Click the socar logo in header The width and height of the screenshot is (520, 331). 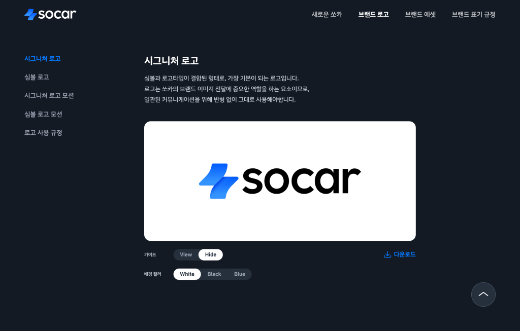[x=50, y=14]
